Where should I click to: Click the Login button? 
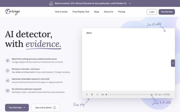[152, 12]
